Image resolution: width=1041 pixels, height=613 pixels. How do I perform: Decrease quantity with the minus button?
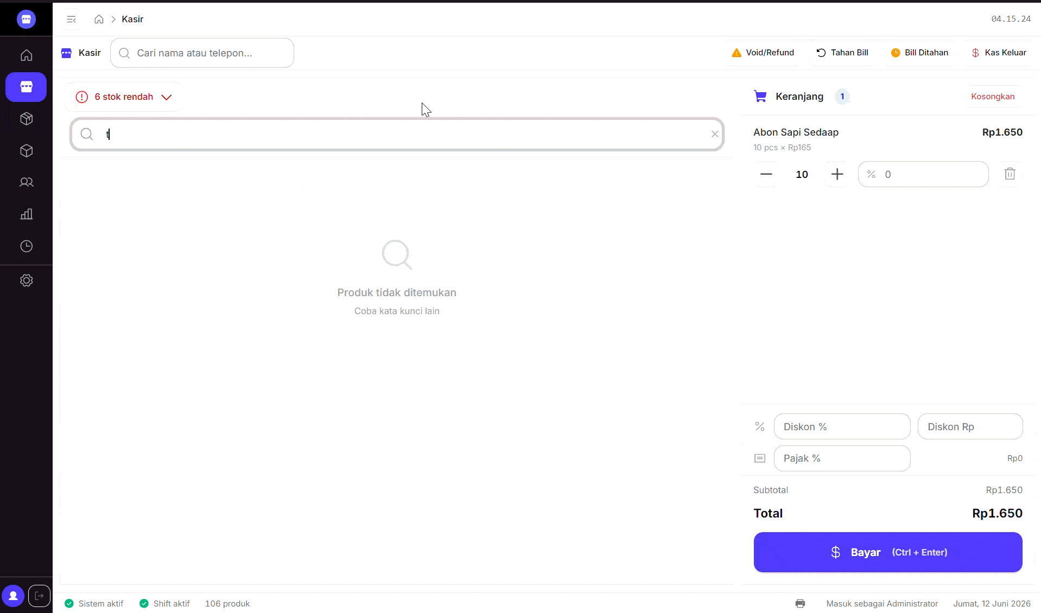[x=766, y=174]
